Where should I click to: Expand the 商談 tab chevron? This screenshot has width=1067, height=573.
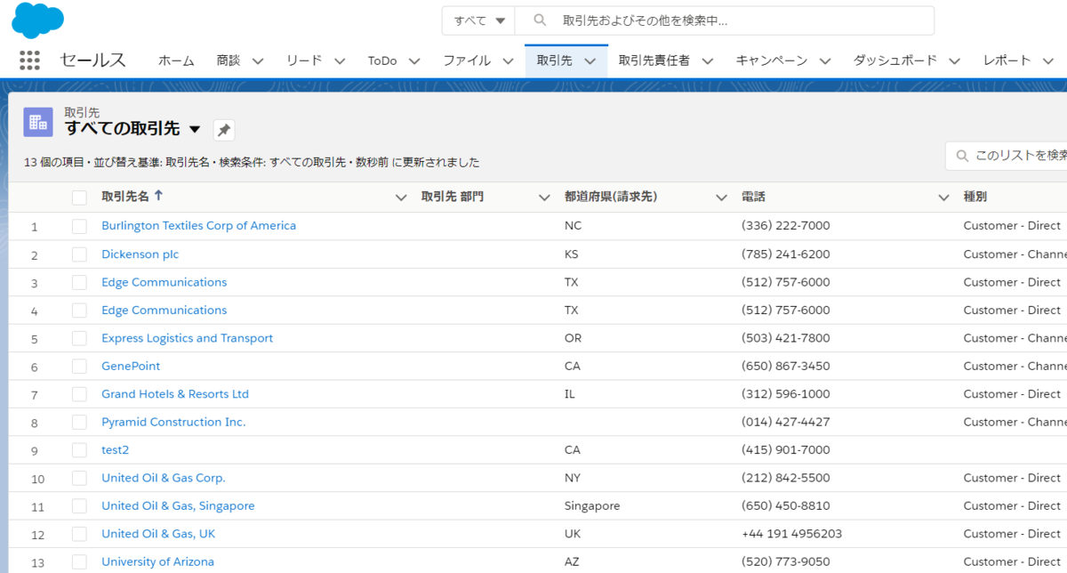coord(258,61)
